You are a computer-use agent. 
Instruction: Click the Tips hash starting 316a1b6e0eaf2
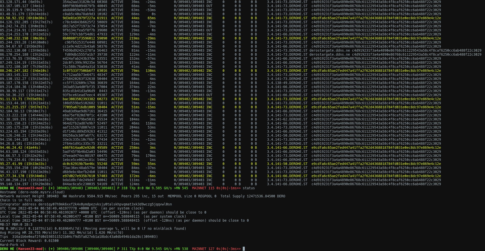click(85, 237)
